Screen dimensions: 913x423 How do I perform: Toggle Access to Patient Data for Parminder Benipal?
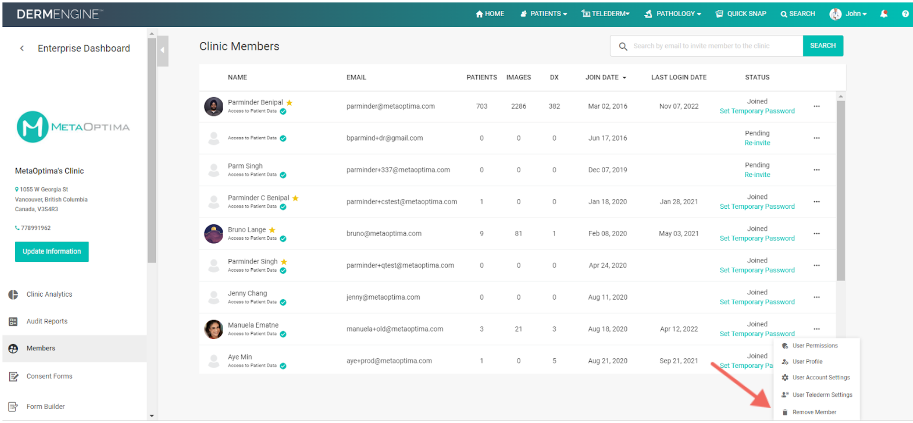pyautogui.click(x=283, y=112)
